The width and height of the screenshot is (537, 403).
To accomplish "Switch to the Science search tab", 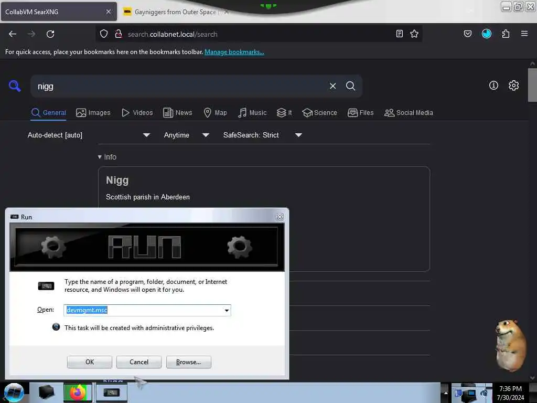I will (x=319, y=113).
